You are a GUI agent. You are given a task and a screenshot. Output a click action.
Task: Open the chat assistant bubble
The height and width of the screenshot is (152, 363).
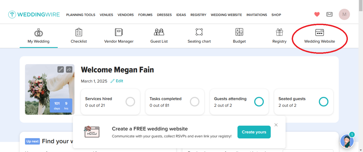coord(347,141)
